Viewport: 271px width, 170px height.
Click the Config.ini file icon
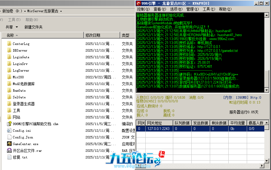pos(9,131)
